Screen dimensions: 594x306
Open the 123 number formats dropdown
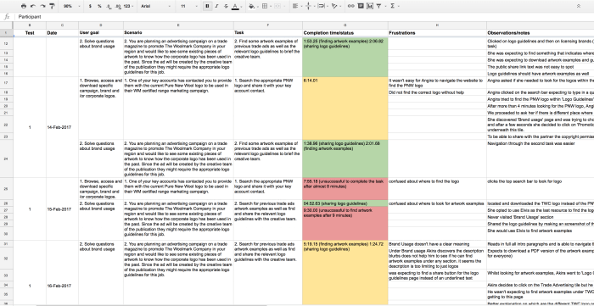pos(129,6)
